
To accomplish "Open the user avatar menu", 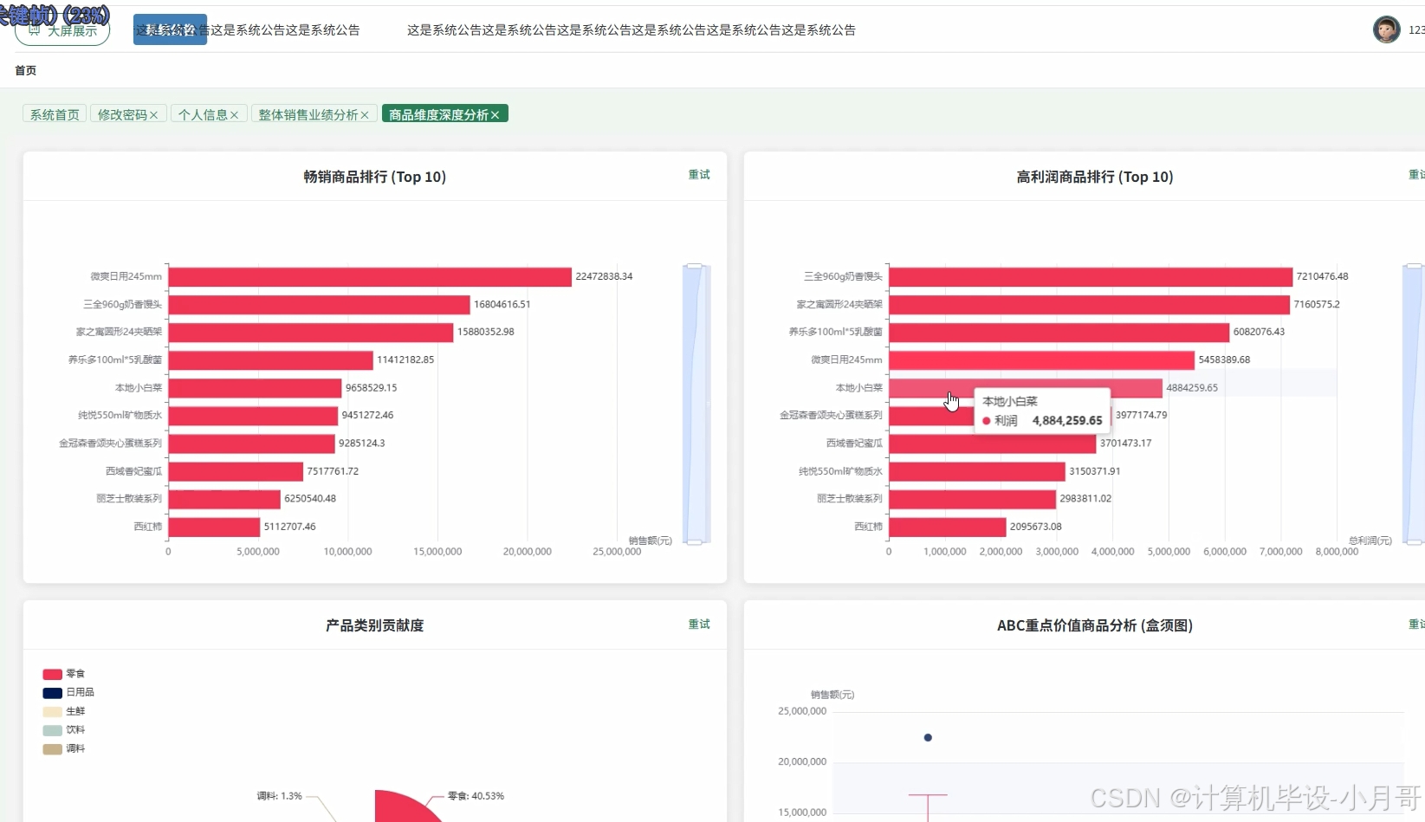I will click(1386, 29).
